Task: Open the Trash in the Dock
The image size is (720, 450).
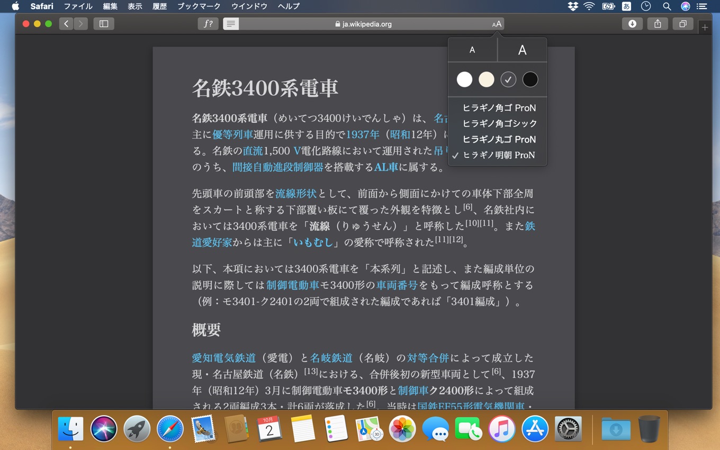Action: click(x=649, y=429)
